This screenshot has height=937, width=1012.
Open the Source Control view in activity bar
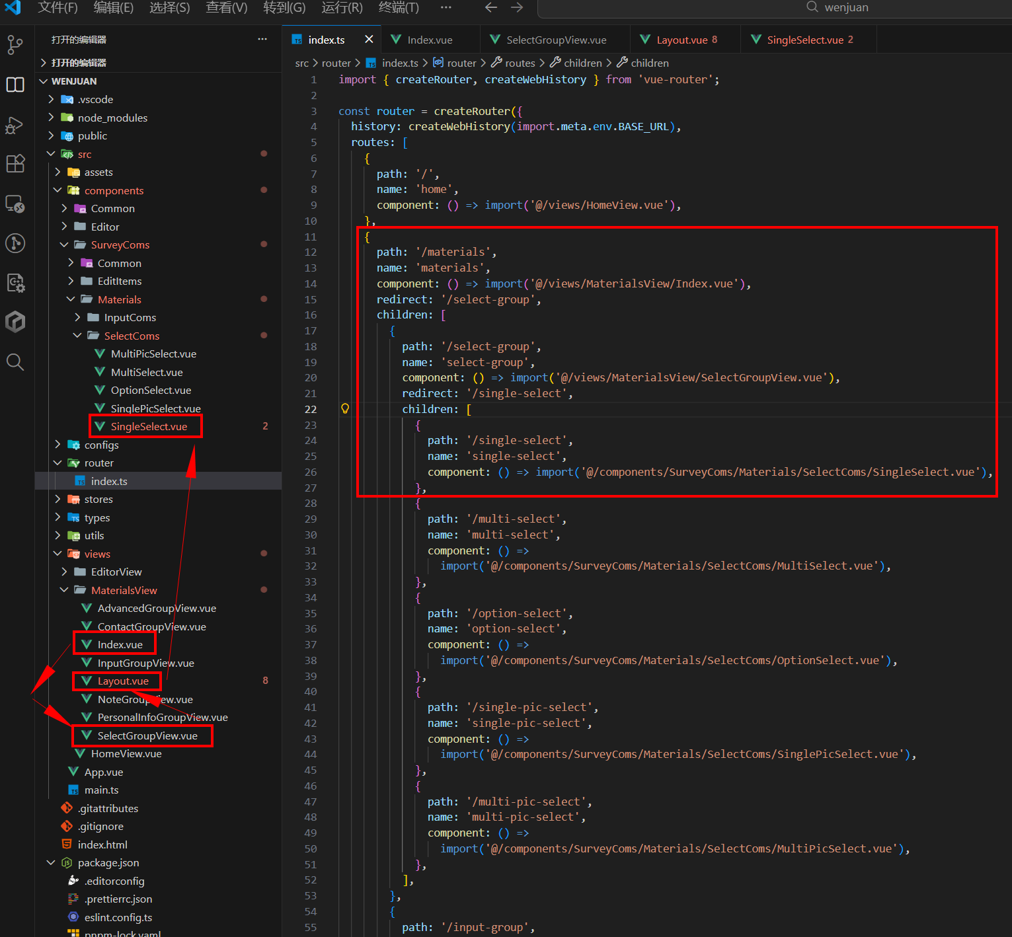15,45
